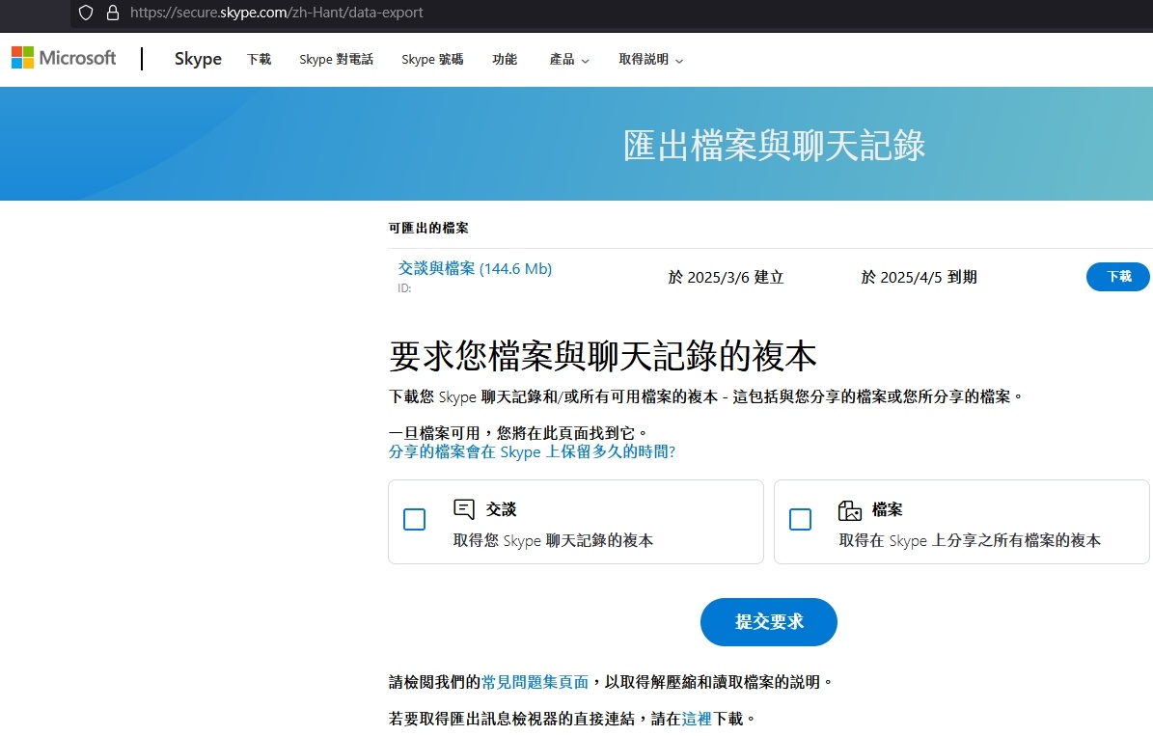Click the 這裡 viewer download link

[x=697, y=719]
